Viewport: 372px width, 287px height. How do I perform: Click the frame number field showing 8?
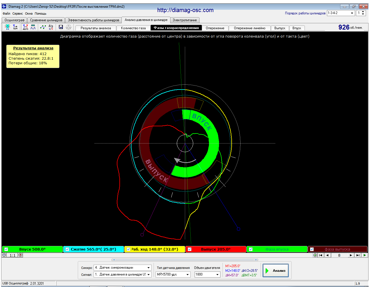(339, 255)
